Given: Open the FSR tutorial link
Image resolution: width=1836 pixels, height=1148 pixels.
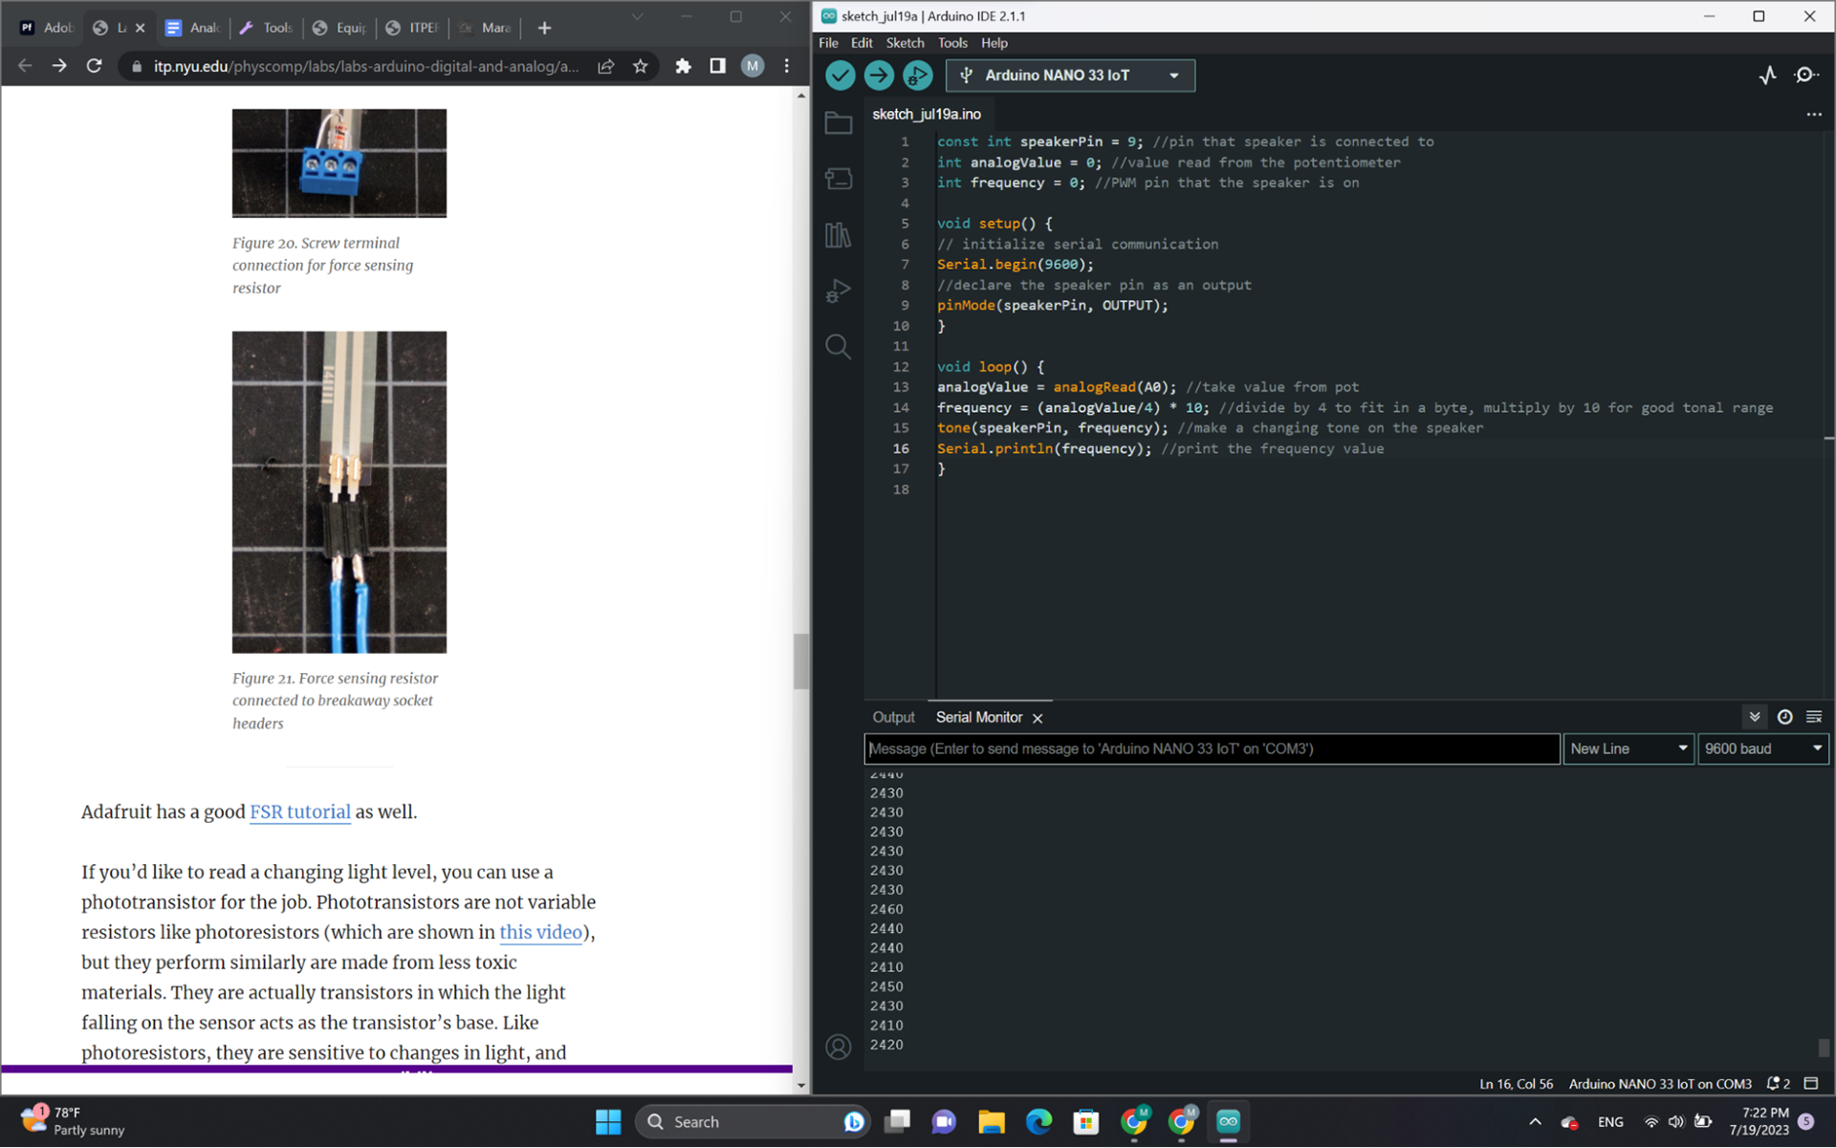Looking at the screenshot, I should pyautogui.click(x=300, y=812).
